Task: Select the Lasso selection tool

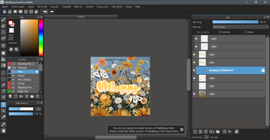Action: click(3, 79)
